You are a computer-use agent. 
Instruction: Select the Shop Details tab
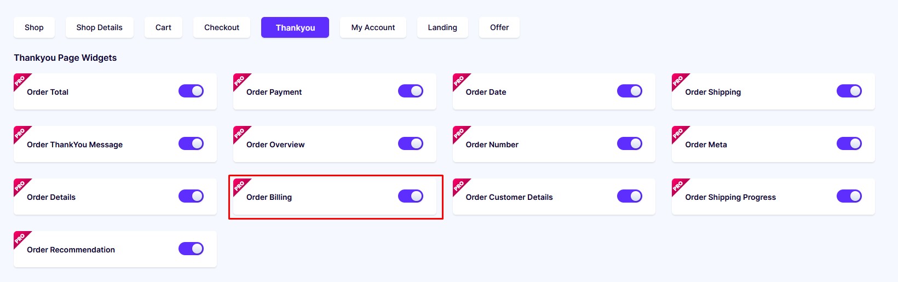[100, 27]
